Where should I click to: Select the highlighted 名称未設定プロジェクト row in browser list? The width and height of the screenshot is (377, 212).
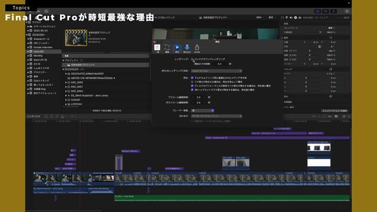pyautogui.click(x=106, y=65)
